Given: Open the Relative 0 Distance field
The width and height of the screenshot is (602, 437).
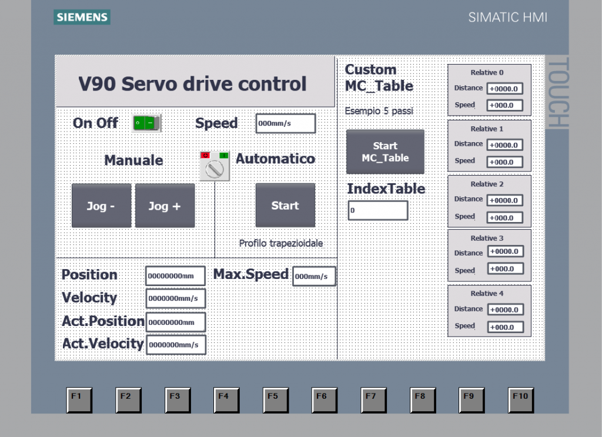Looking at the screenshot, I should pos(504,88).
